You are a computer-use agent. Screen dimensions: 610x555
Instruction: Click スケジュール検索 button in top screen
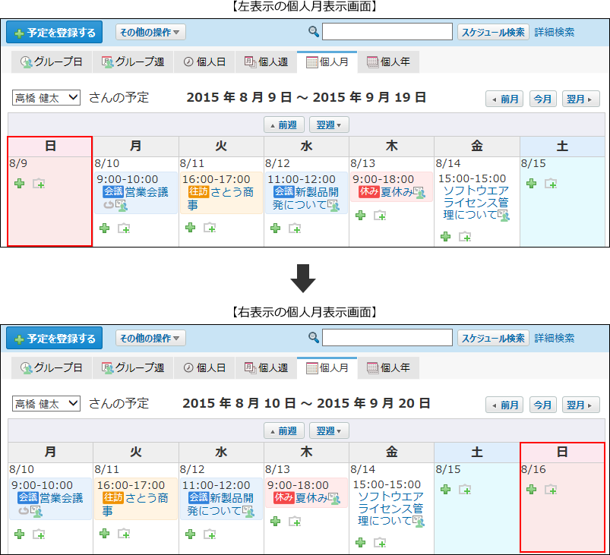point(493,32)
